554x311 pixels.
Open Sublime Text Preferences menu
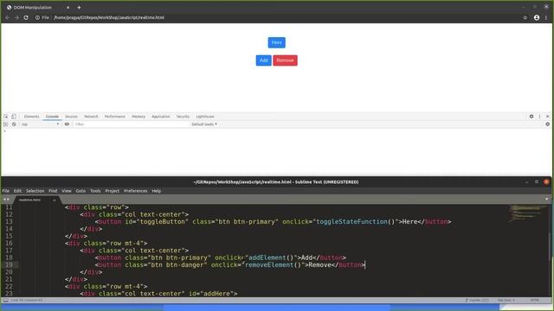(135, 191)
